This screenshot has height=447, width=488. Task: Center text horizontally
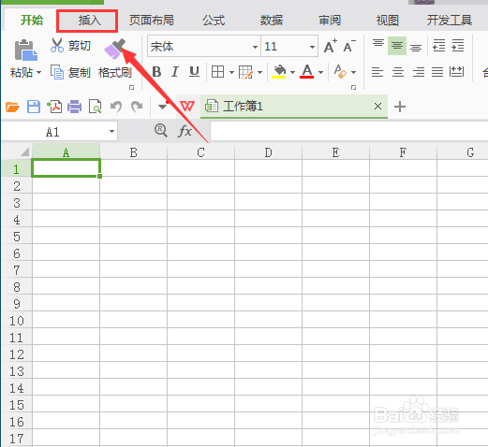(x=398, y=72)
